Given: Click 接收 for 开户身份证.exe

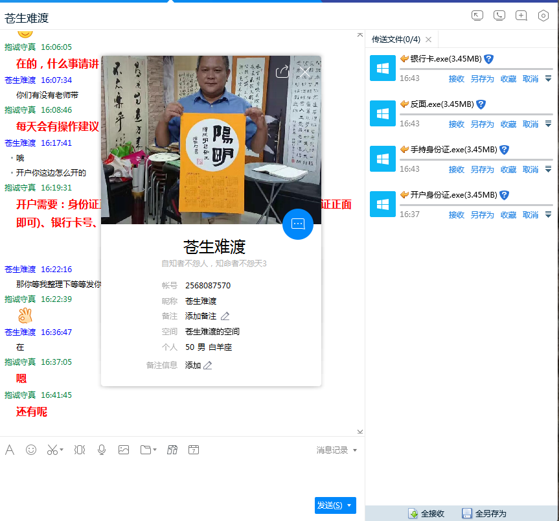Looking at the screenshot, I should coord(456,214).
